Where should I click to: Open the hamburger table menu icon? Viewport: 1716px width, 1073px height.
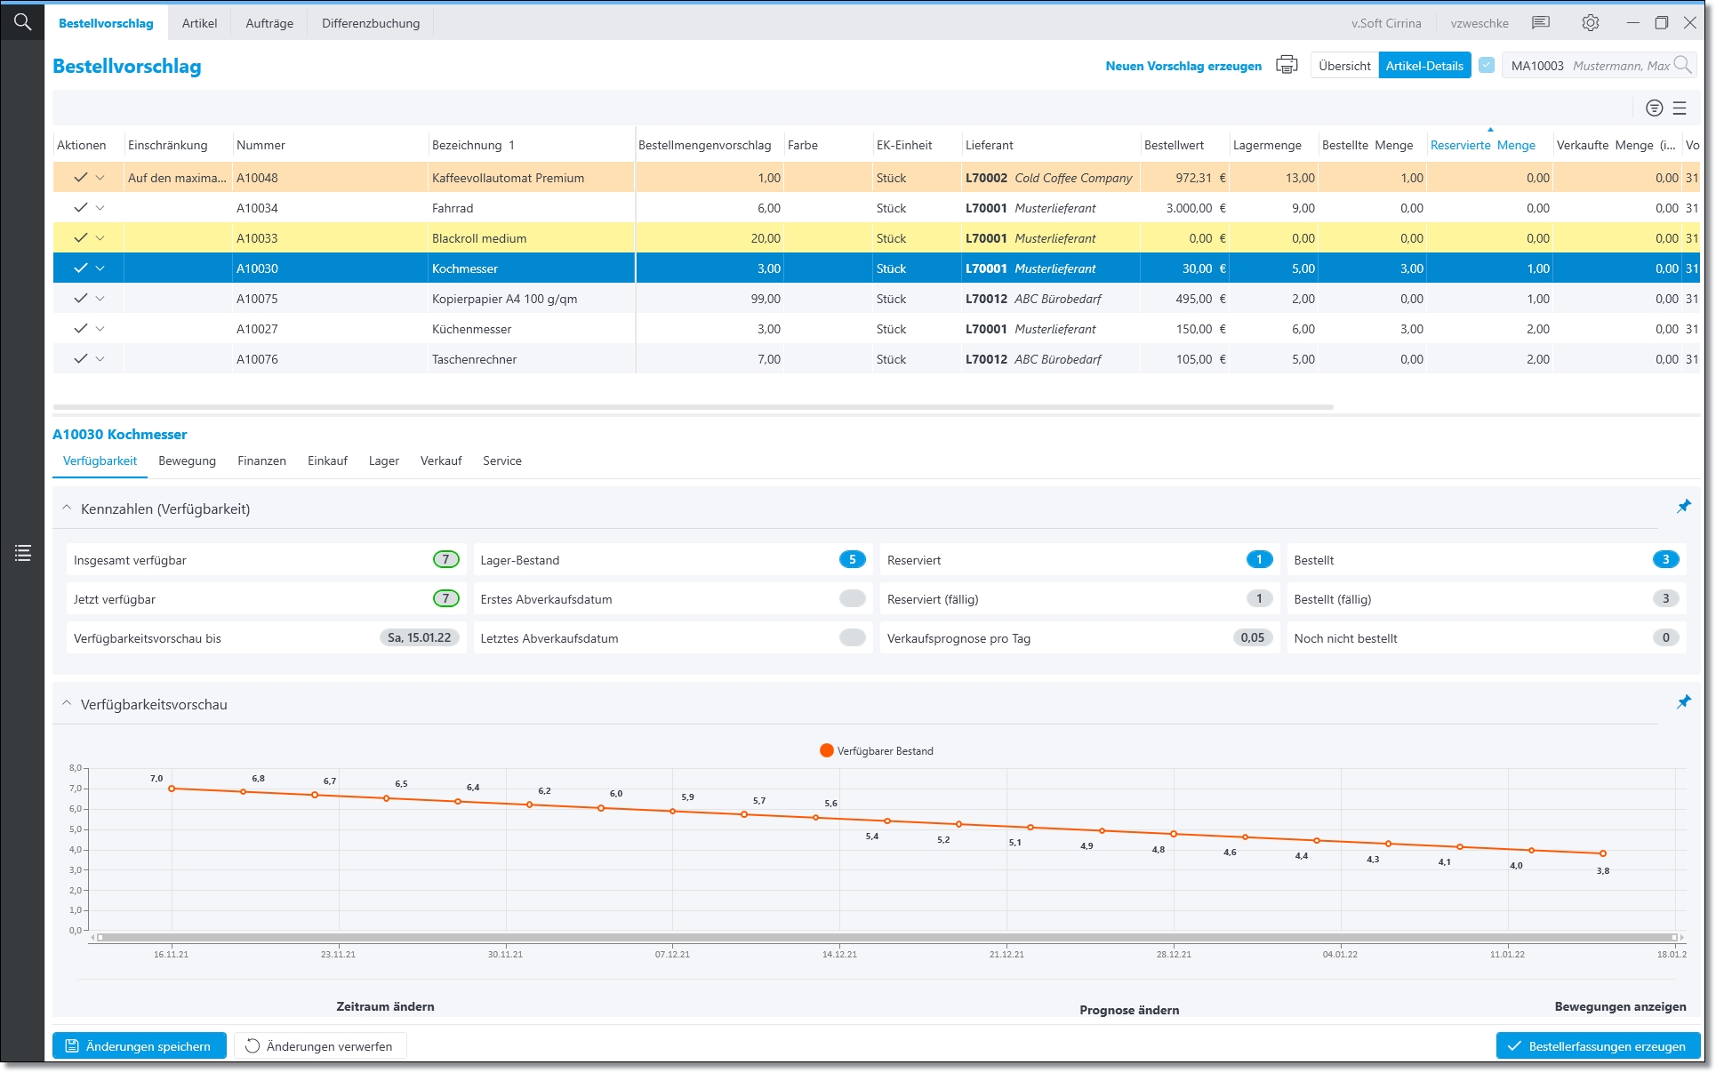[x=1680, y=108]
